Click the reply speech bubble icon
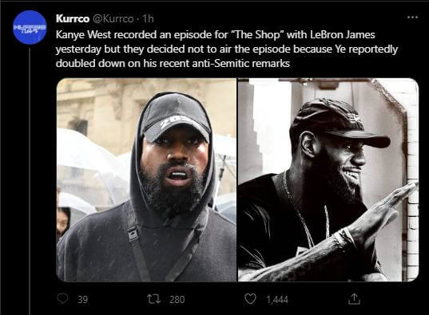This screenshot has height=315, width=429. 62,299
